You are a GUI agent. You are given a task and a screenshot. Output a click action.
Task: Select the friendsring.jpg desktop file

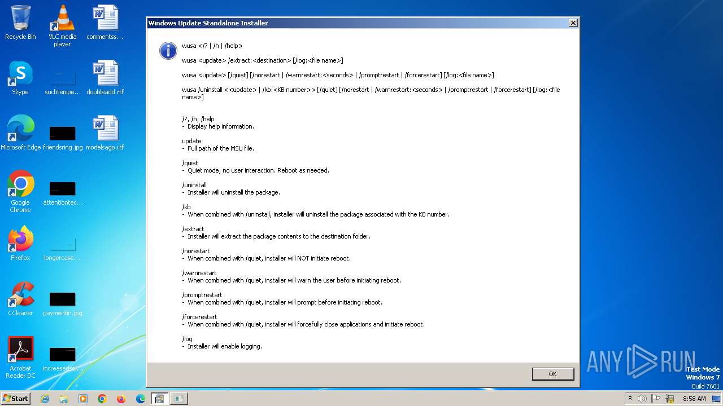point(63,137)
